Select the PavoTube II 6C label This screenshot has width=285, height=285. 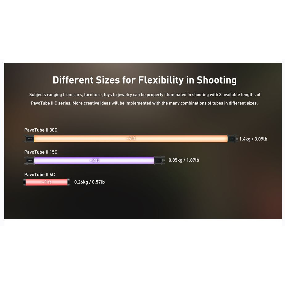pos(39,175)
